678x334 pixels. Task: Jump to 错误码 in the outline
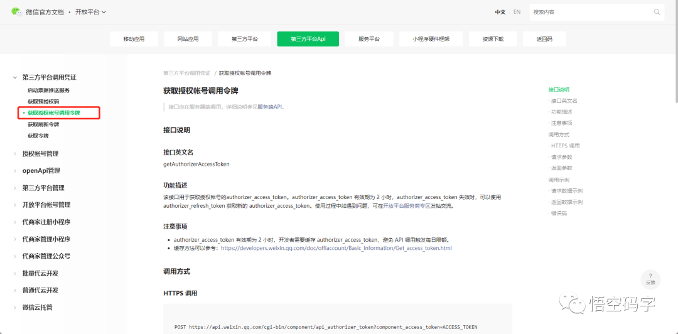coord(559,213)
